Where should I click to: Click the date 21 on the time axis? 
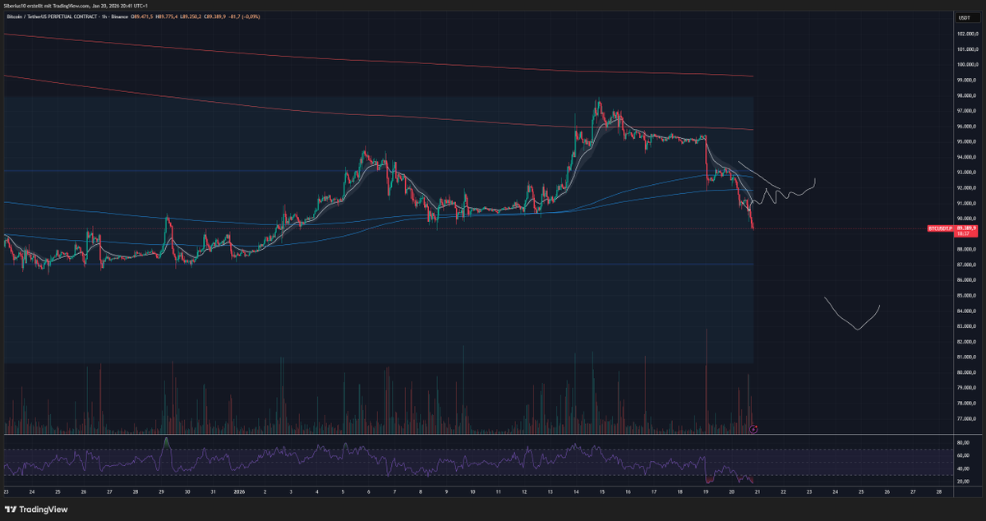(757, 491)
